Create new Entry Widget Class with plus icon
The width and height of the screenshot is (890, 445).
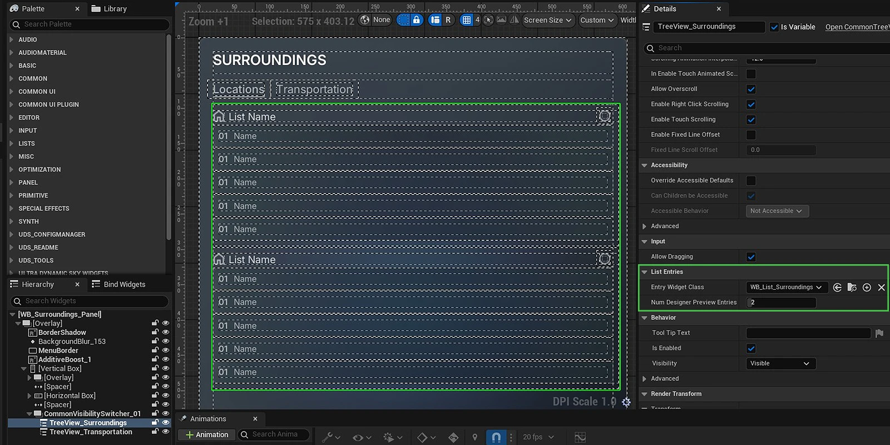tap(867, 288)
